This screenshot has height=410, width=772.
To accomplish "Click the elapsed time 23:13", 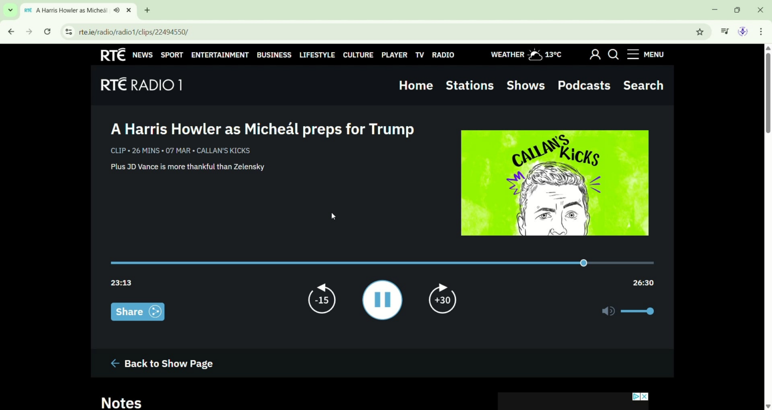I will pyautogui.click(x=121, y=283).
